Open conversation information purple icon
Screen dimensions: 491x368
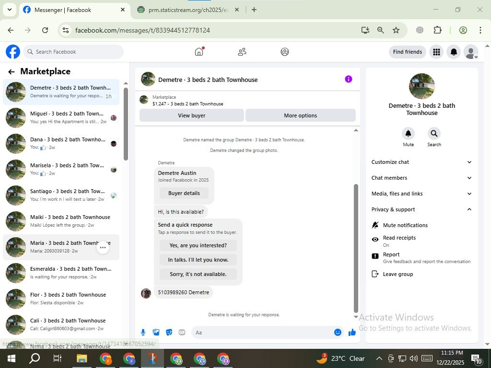(349, 79)
